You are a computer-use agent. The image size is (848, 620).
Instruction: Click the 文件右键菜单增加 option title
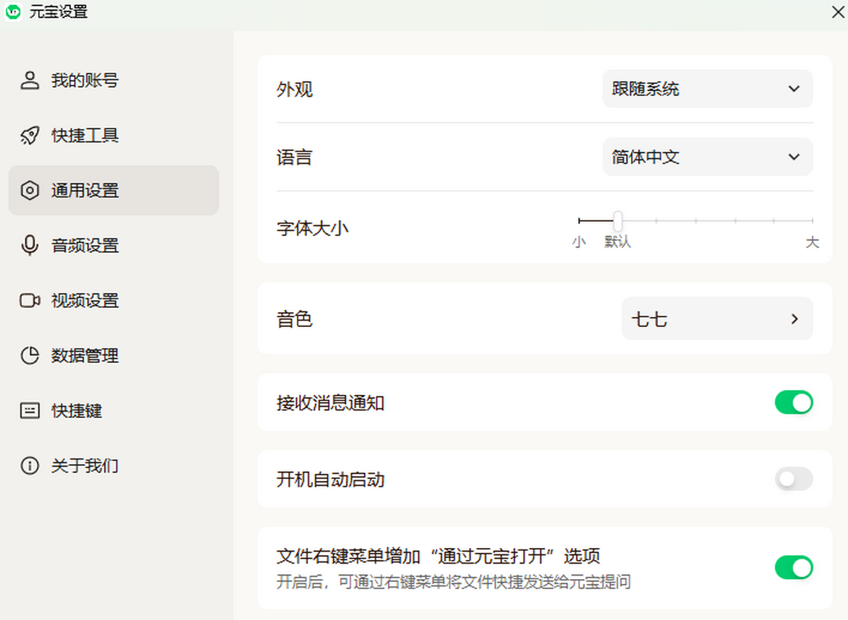tap(438, 556)
